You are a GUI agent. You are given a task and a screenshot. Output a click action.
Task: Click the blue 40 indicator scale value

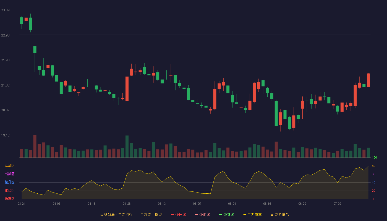[x=373, y=182]
